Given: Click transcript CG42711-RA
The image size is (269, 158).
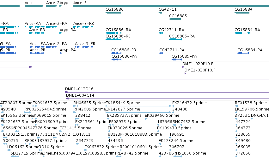Looking at the screenshot, I should [x=161, y=33].
